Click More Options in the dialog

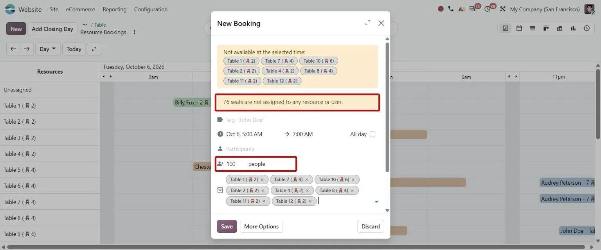(x=261, y=226)
